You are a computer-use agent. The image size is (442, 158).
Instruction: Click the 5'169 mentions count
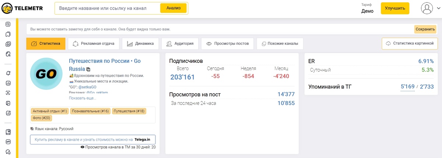[407, 87]
